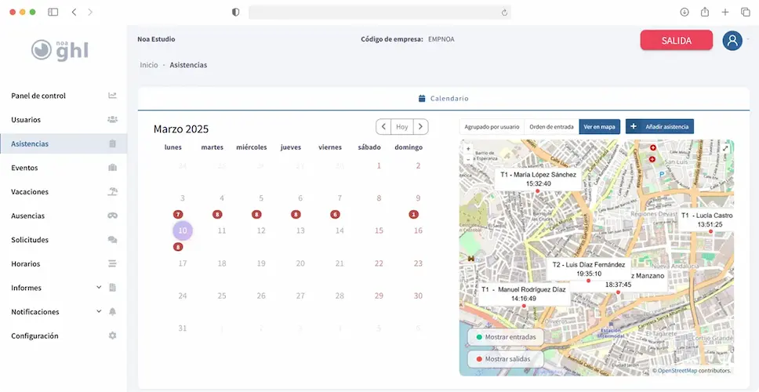
Task: Click the Asistencias clipboard icon
Action: click(112, 143)
